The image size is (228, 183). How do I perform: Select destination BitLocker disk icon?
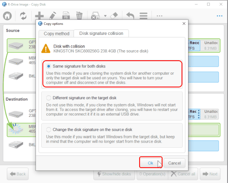pos(16,144)
